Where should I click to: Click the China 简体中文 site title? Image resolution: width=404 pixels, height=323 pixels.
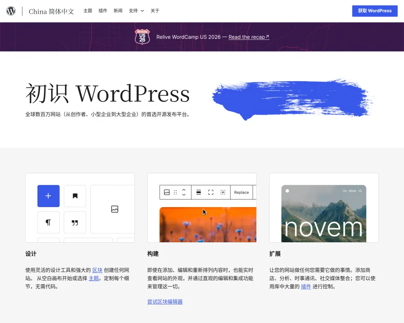click(51, 11)
